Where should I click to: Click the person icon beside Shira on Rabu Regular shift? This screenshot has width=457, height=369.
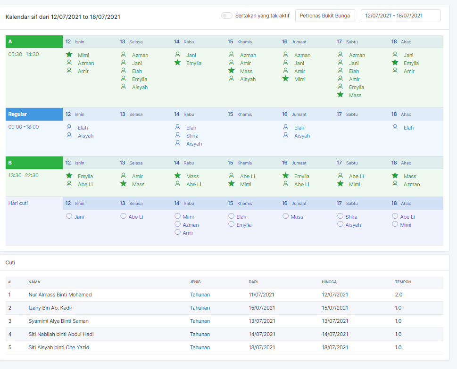tap(177, 135)
